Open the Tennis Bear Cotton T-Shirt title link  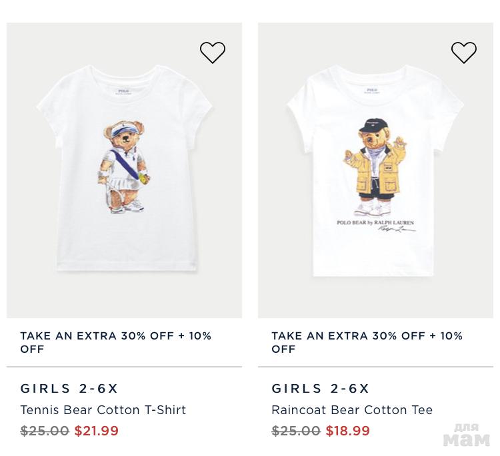coord(103,410)
